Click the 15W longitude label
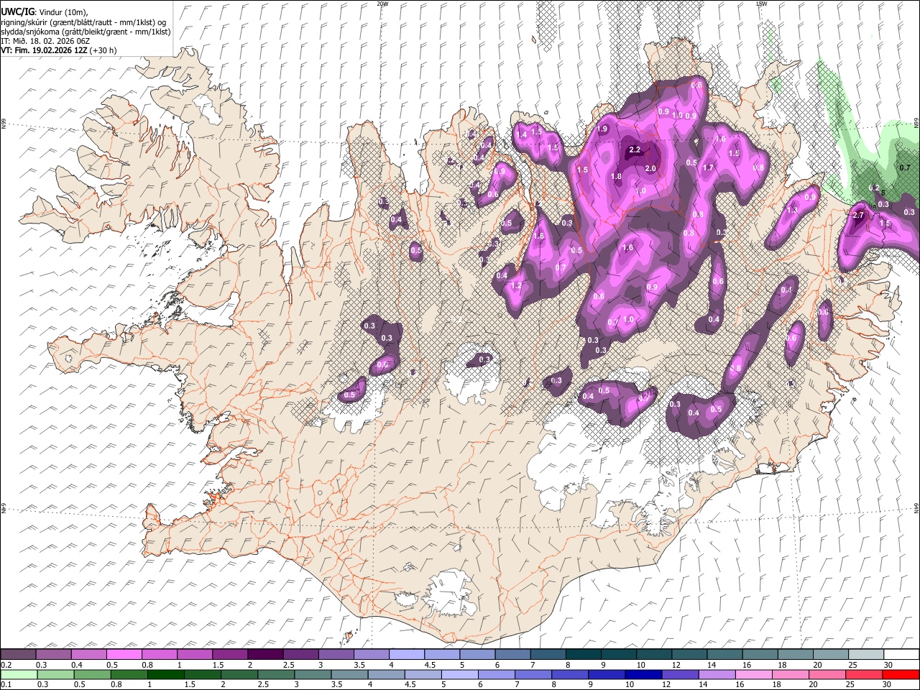 (x=761, y=4)
